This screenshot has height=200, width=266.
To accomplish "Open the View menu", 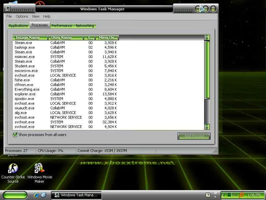I will 36,16.
